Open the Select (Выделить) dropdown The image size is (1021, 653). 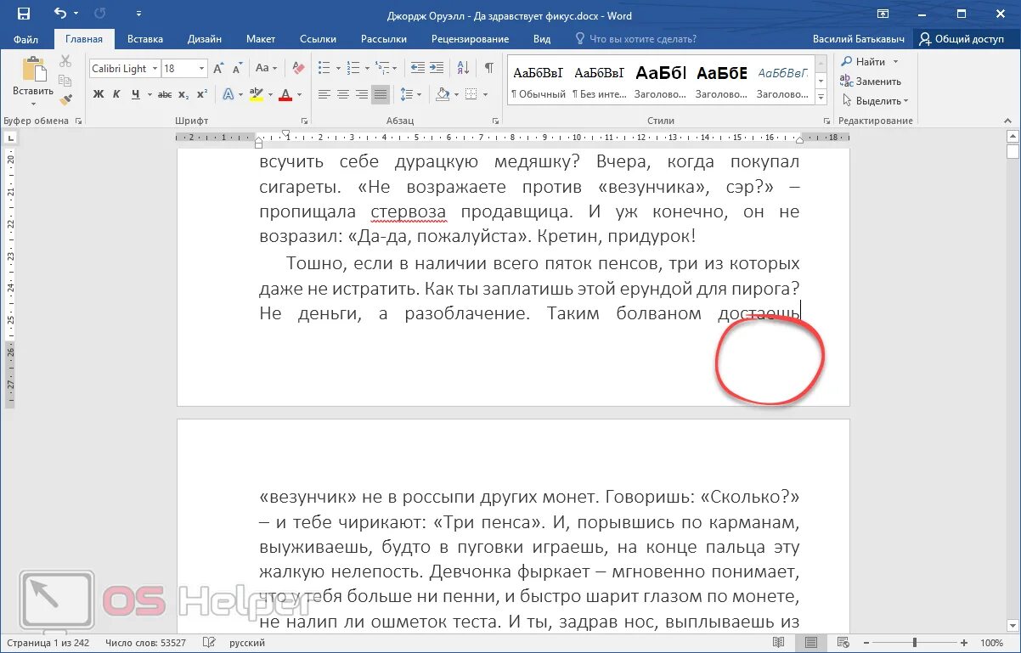click(x=874, y=101)
